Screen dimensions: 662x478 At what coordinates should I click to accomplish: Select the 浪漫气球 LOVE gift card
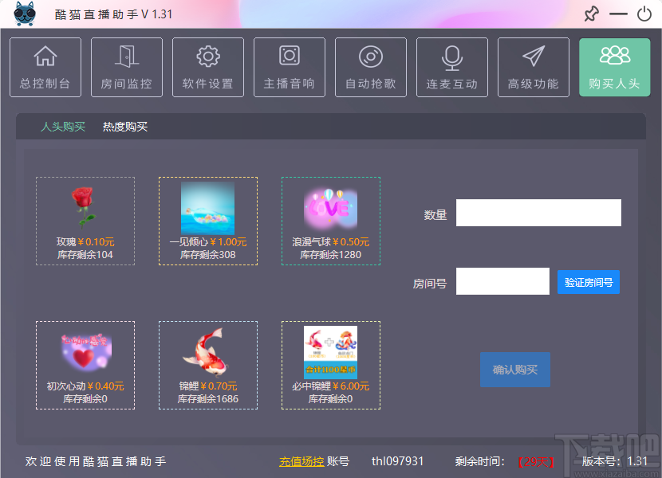pyautogui.click(x=331, y=221)
